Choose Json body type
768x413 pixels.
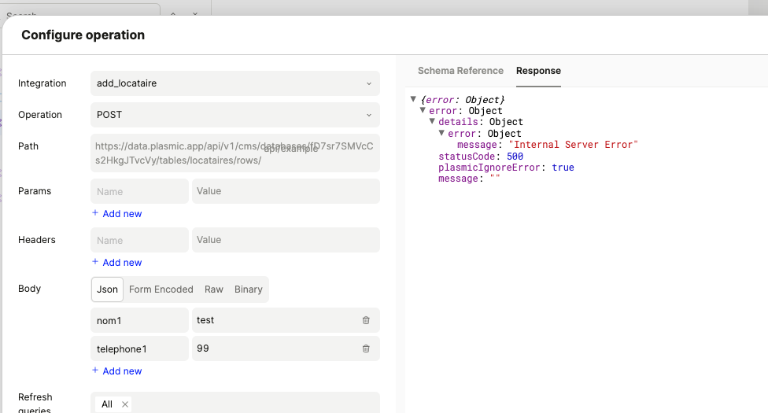[x=107, y=289]
